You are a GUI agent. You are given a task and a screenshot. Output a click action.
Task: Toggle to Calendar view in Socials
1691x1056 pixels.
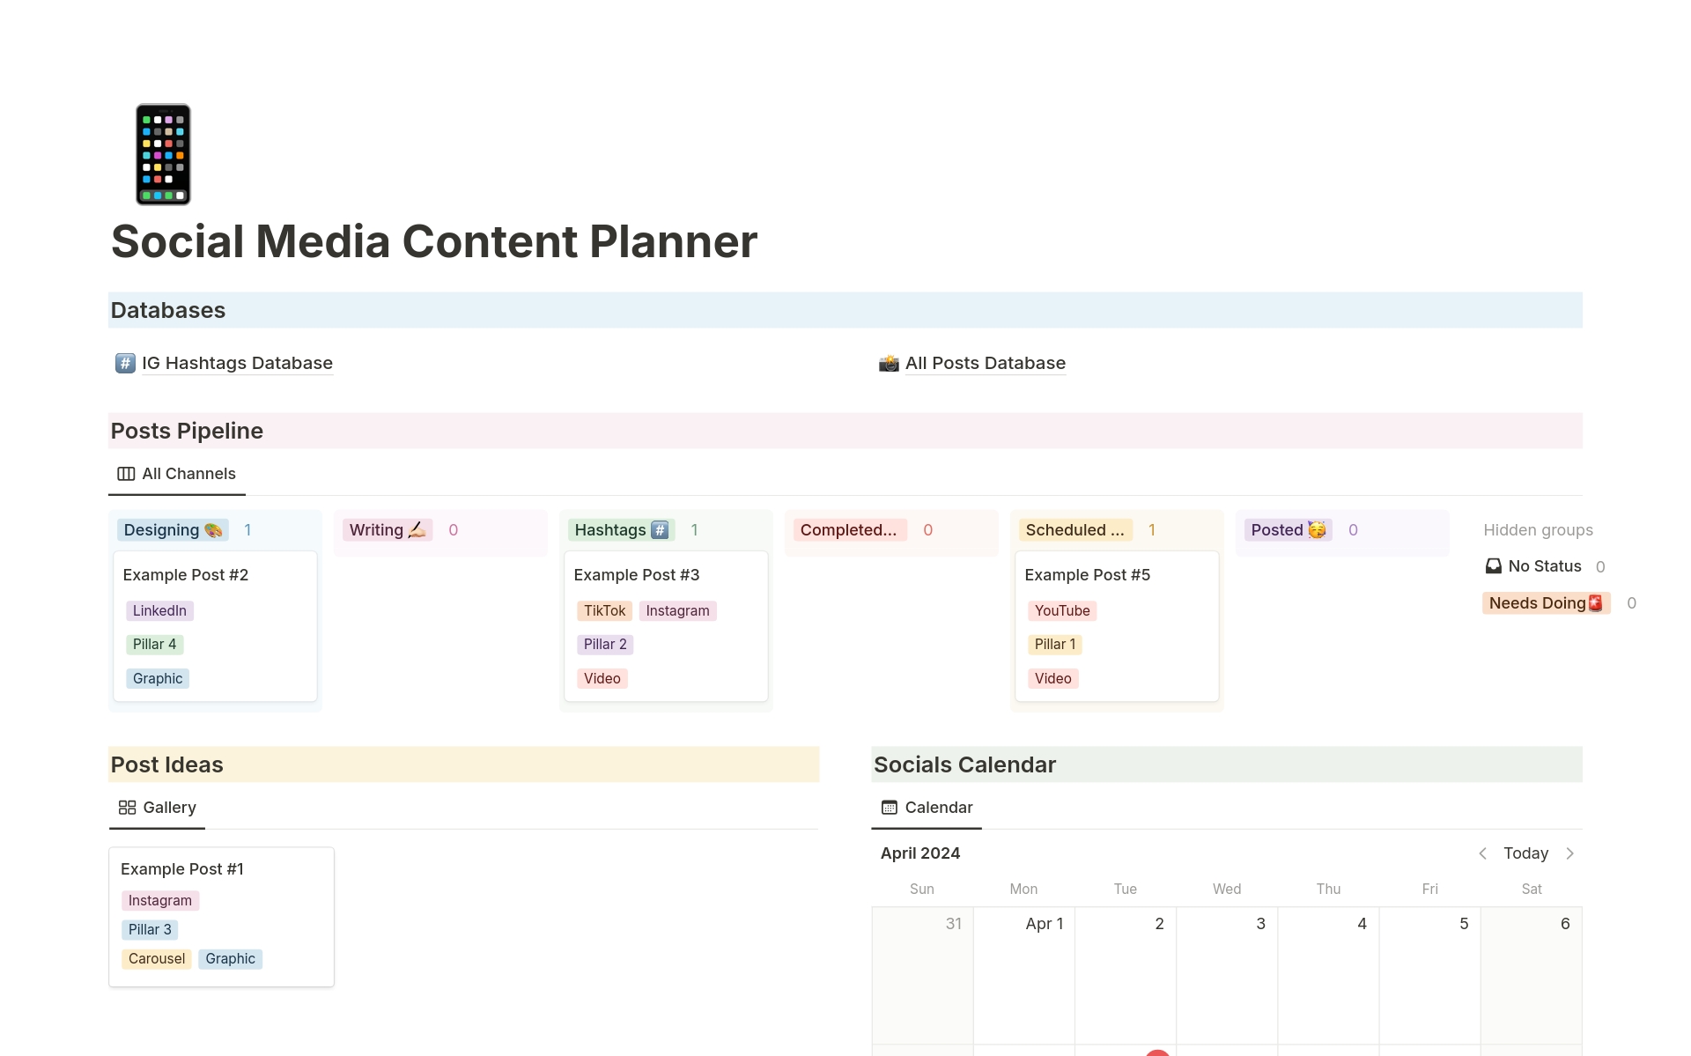[927, 807]
